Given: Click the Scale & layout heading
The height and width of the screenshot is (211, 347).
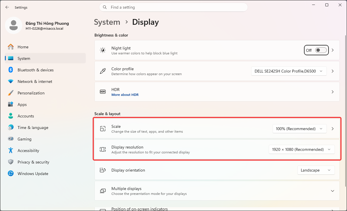Looking at the screenshot, I should pos(107,114).
